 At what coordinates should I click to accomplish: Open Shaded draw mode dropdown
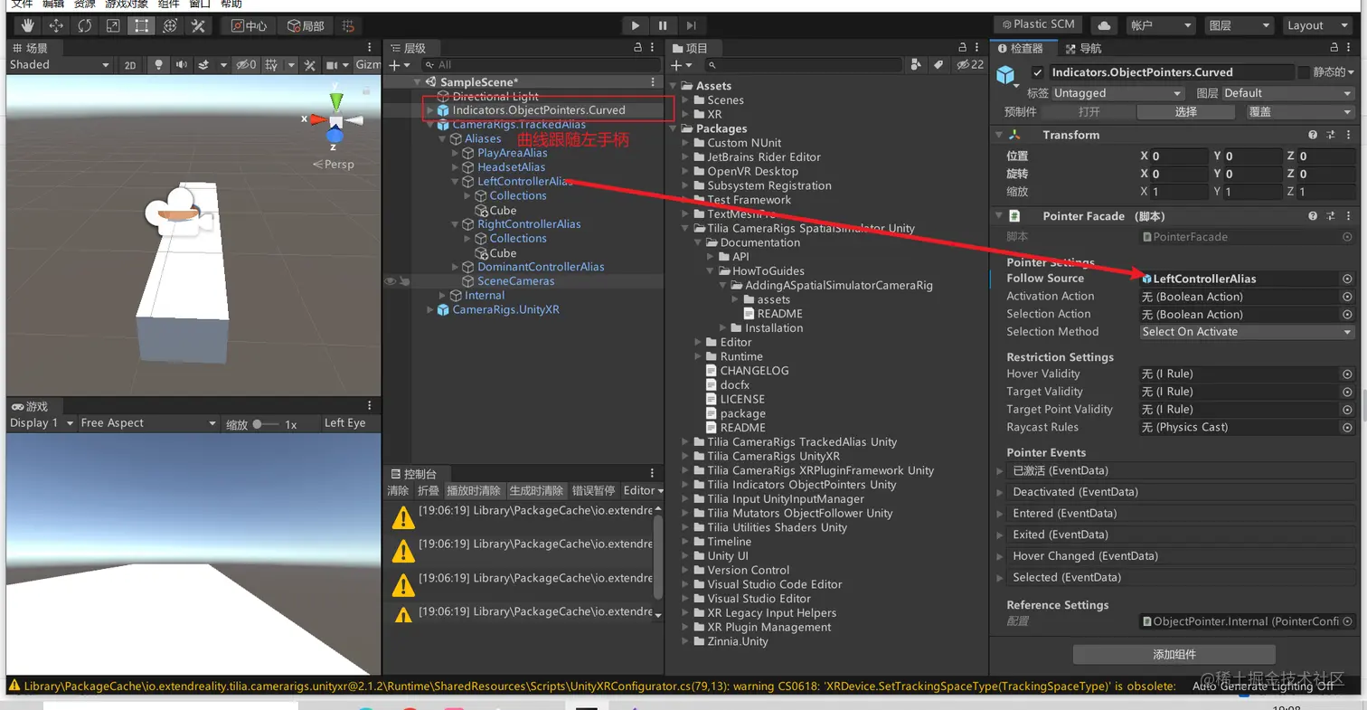(x=59, y=65)
